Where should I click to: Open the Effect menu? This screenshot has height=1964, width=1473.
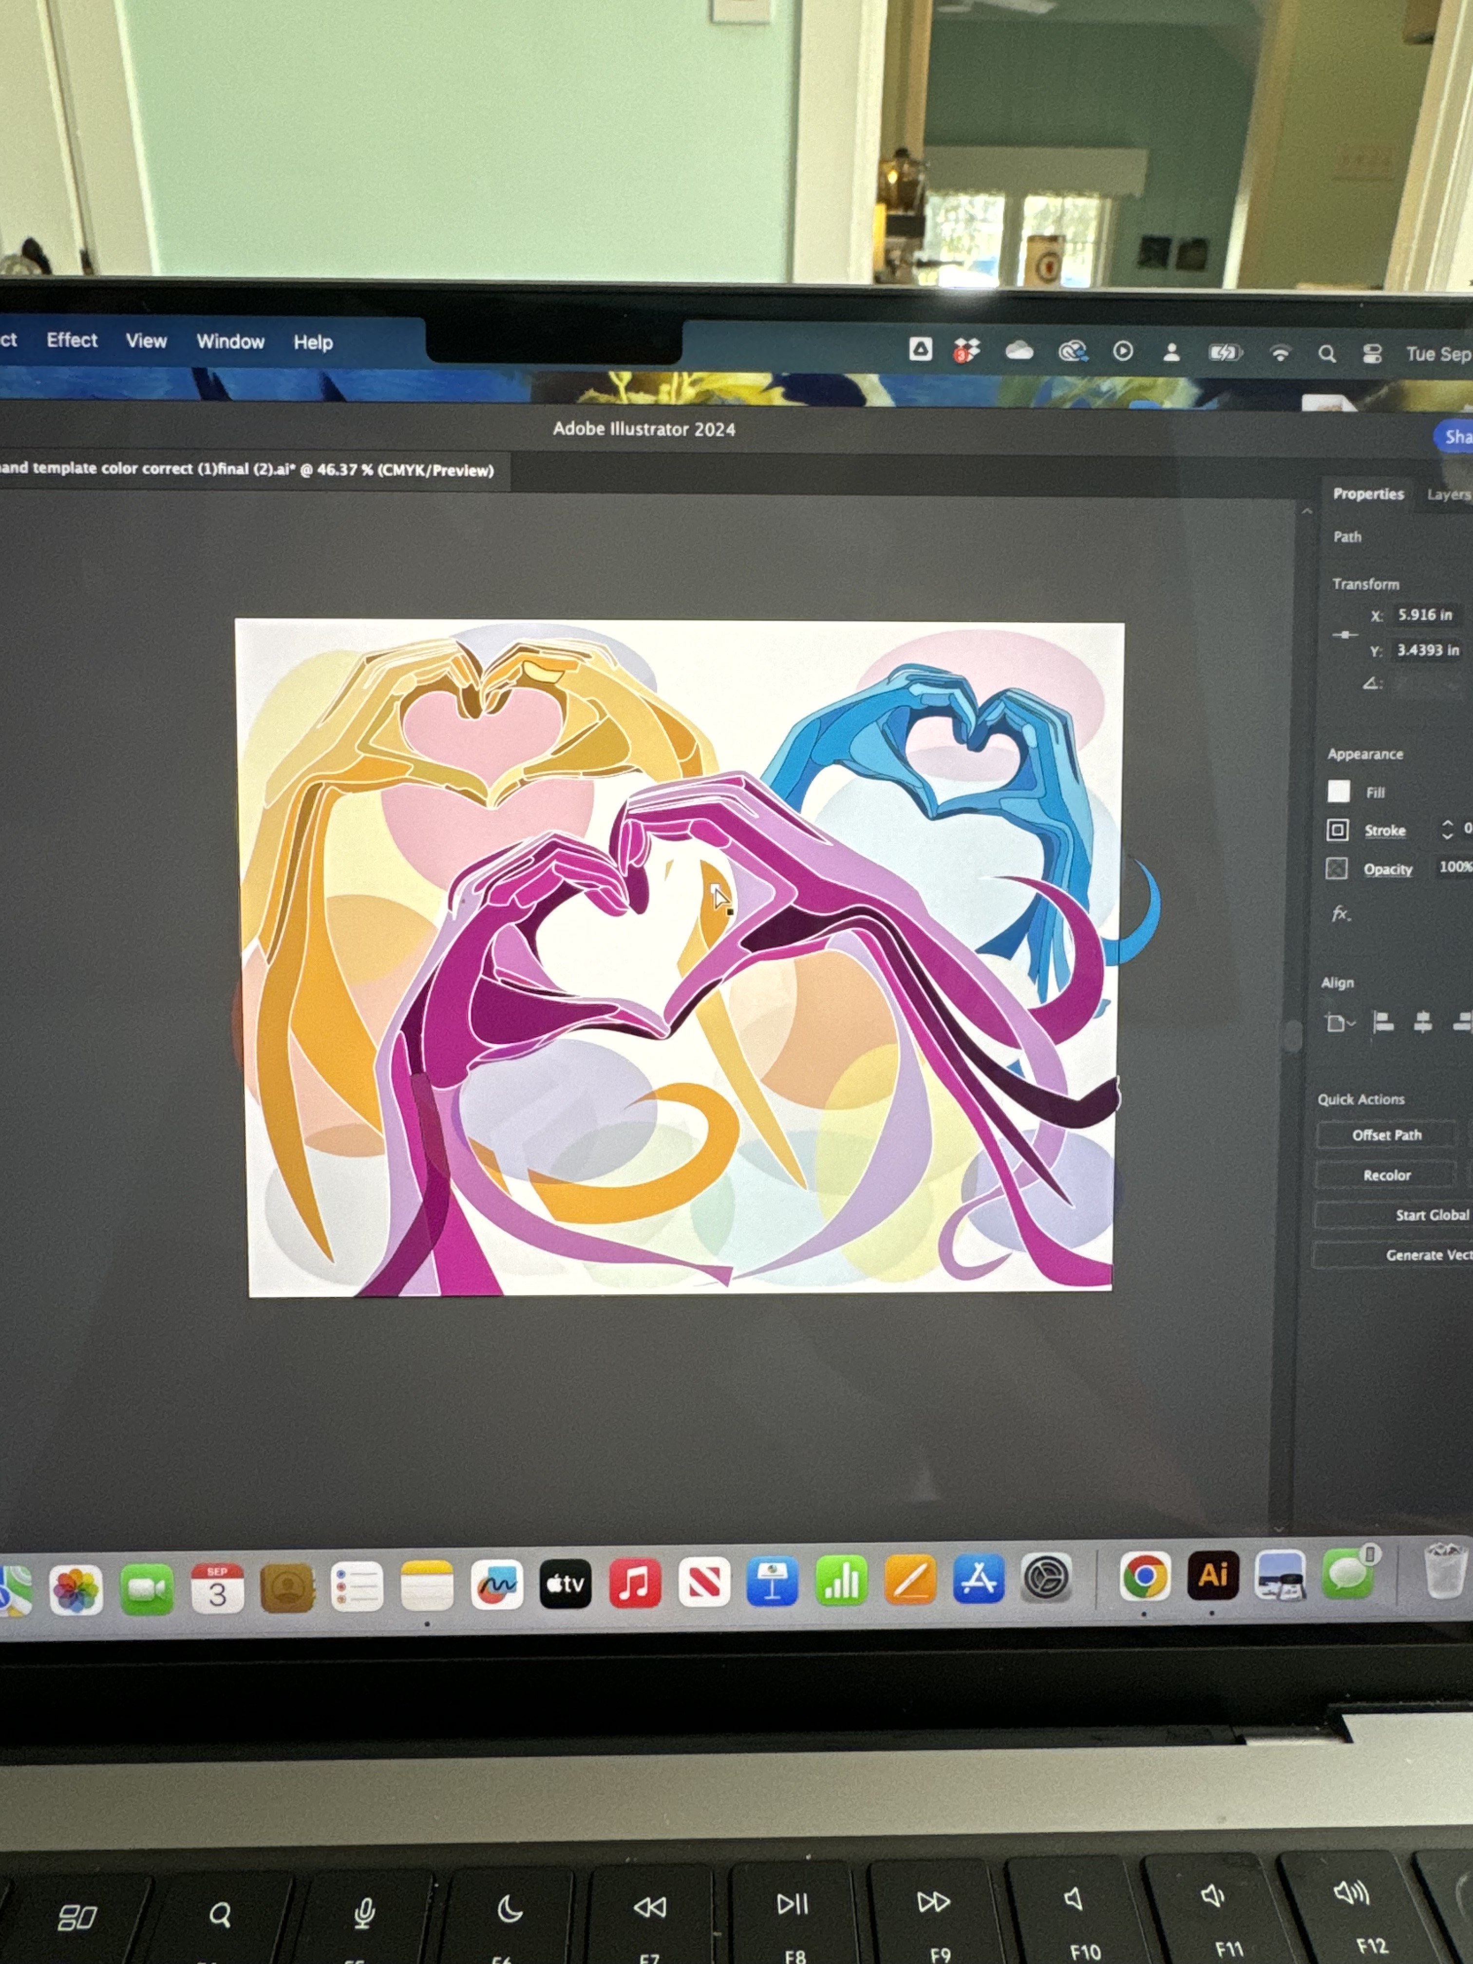point(72,340)
